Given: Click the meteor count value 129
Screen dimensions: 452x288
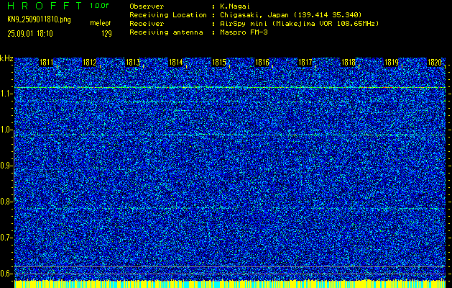Looking at the screenshot, I should tap(106, 34).
